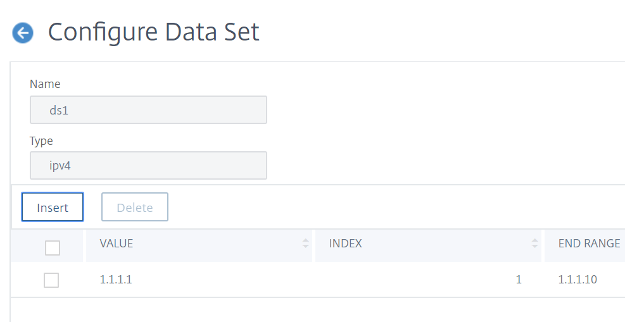Click the Name field showing ds1
Image resolution: width=625 pixels, height=322 pixels.
pos(148,110)
